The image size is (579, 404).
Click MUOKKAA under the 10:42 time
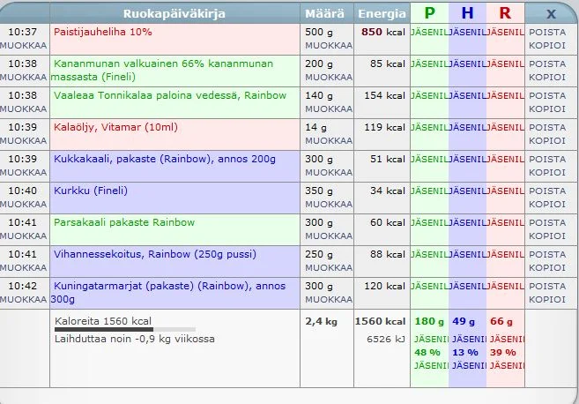click(24, 299)
